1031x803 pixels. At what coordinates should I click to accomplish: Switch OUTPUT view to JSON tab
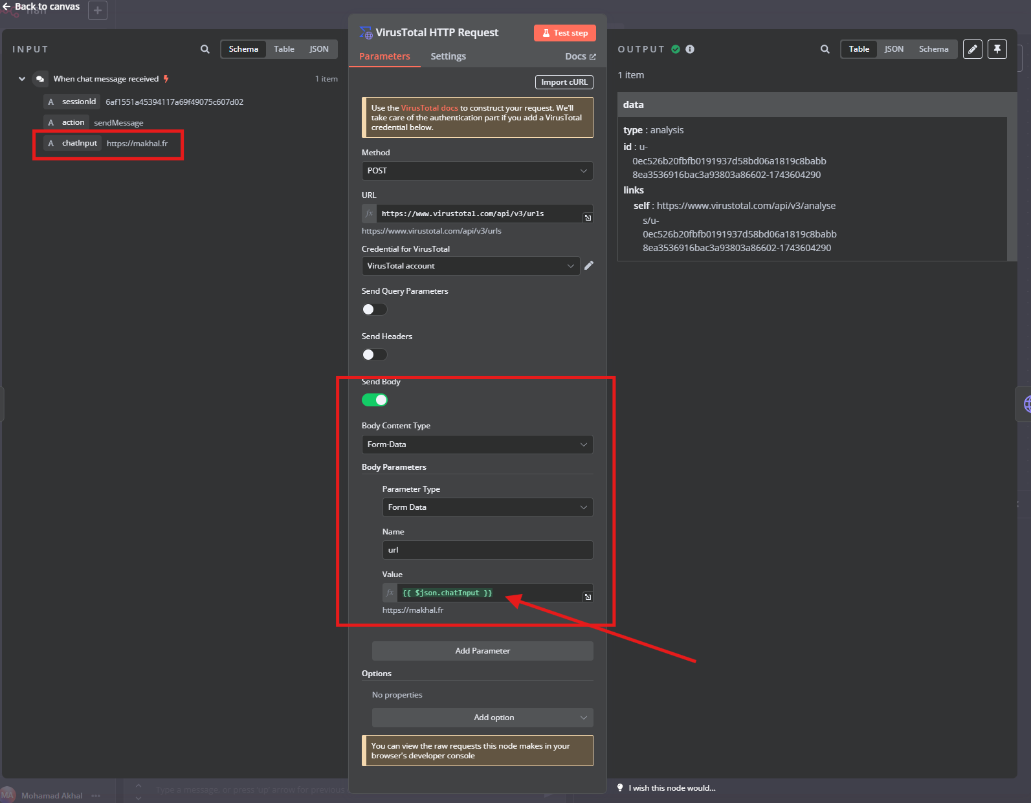point(894,49)
